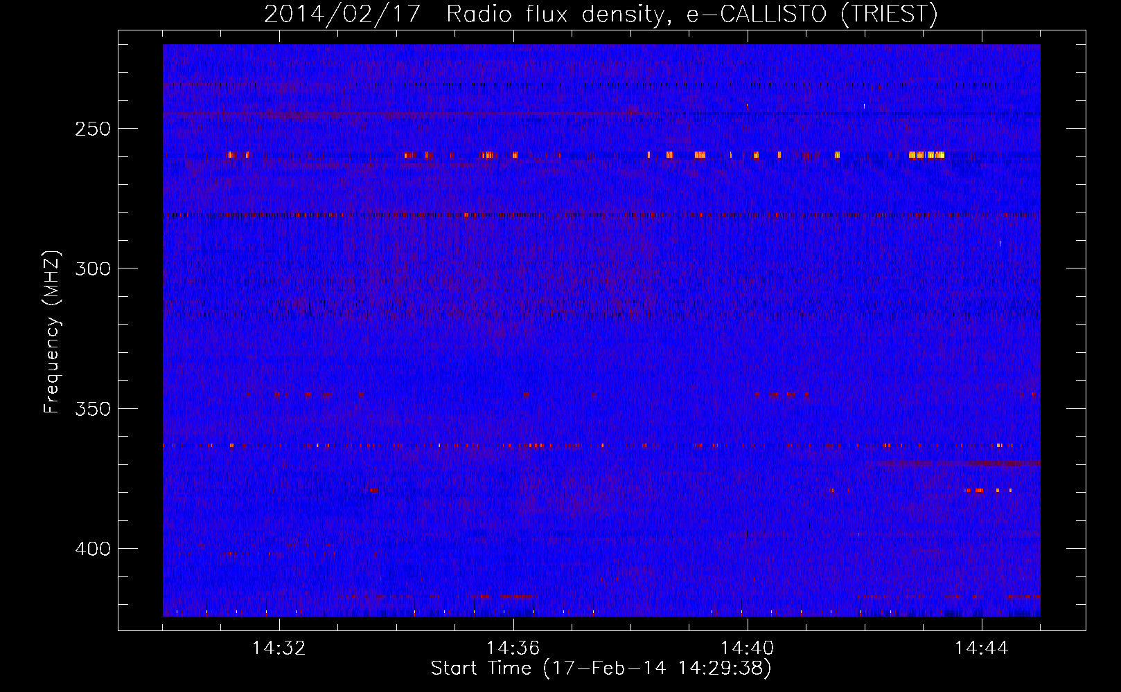Click the bright yellow burst near 14:43 at 260 MHz
This screenshot has width=1121, height=692.
[926, 155]
